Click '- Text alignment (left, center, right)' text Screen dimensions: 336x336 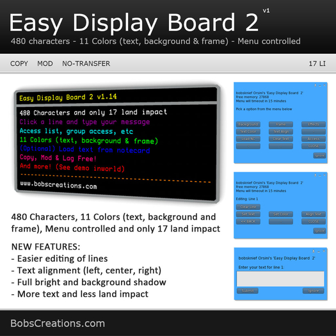point(86,271)
